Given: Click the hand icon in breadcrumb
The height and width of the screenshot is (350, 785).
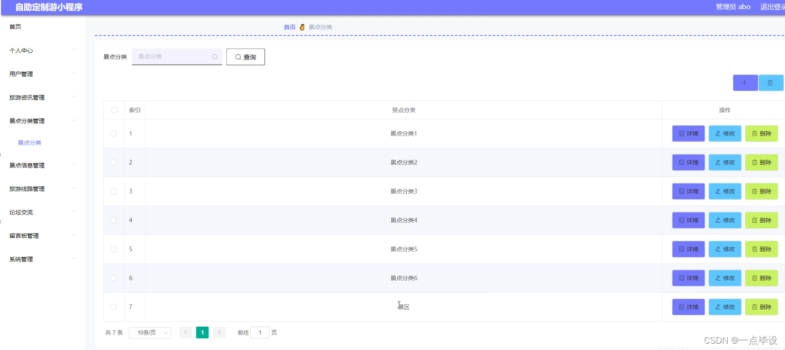Looking at the screenshot, I should click(x=302, y=27).
